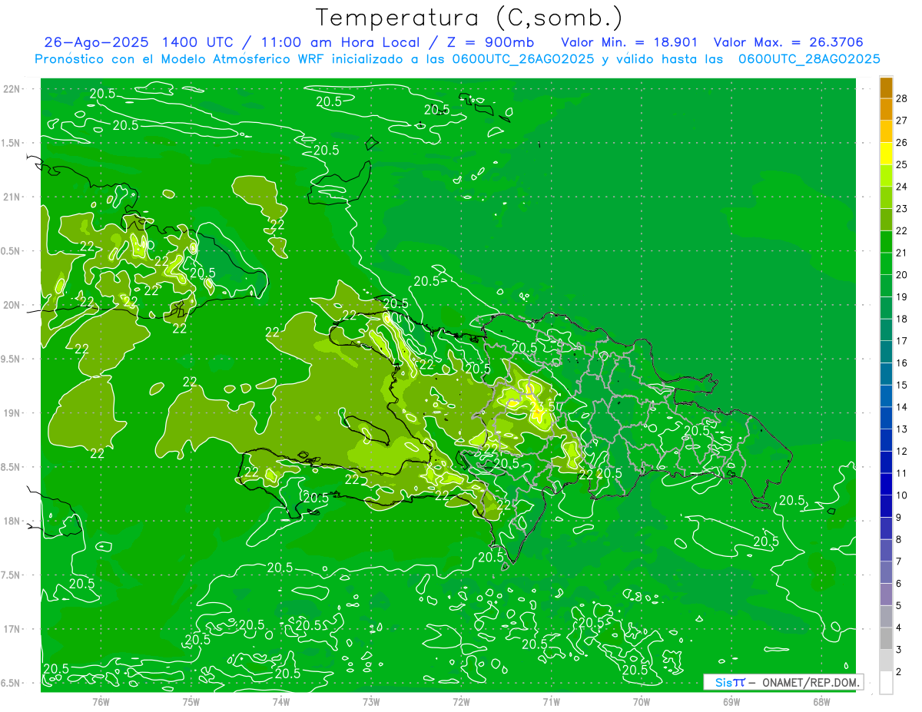Click the "22N" latitude axis label
922x712 pixels.
[x=12, y=89]
